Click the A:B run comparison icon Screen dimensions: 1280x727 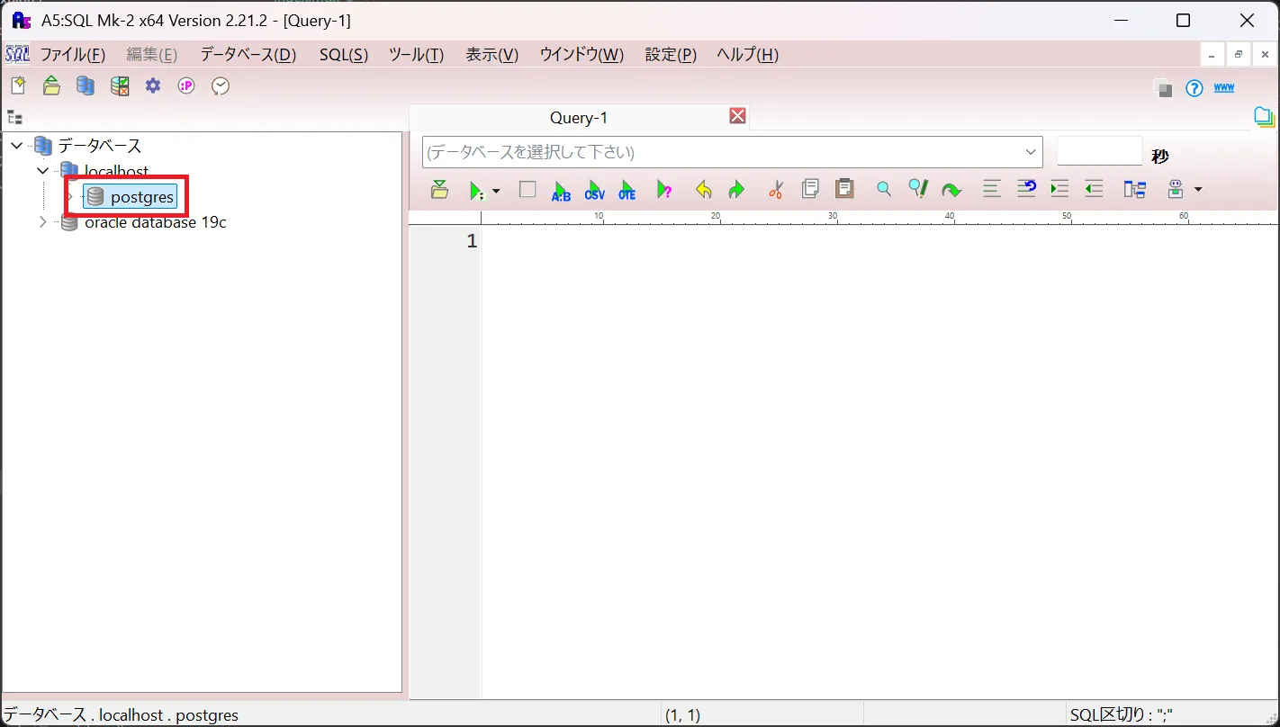point(561,190)
